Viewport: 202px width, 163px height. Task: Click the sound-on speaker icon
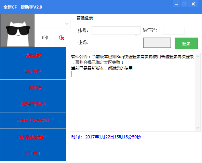point(45,38)
